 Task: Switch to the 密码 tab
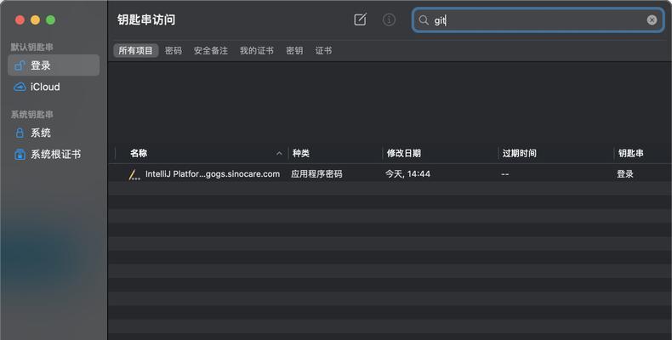click(174, 50)
